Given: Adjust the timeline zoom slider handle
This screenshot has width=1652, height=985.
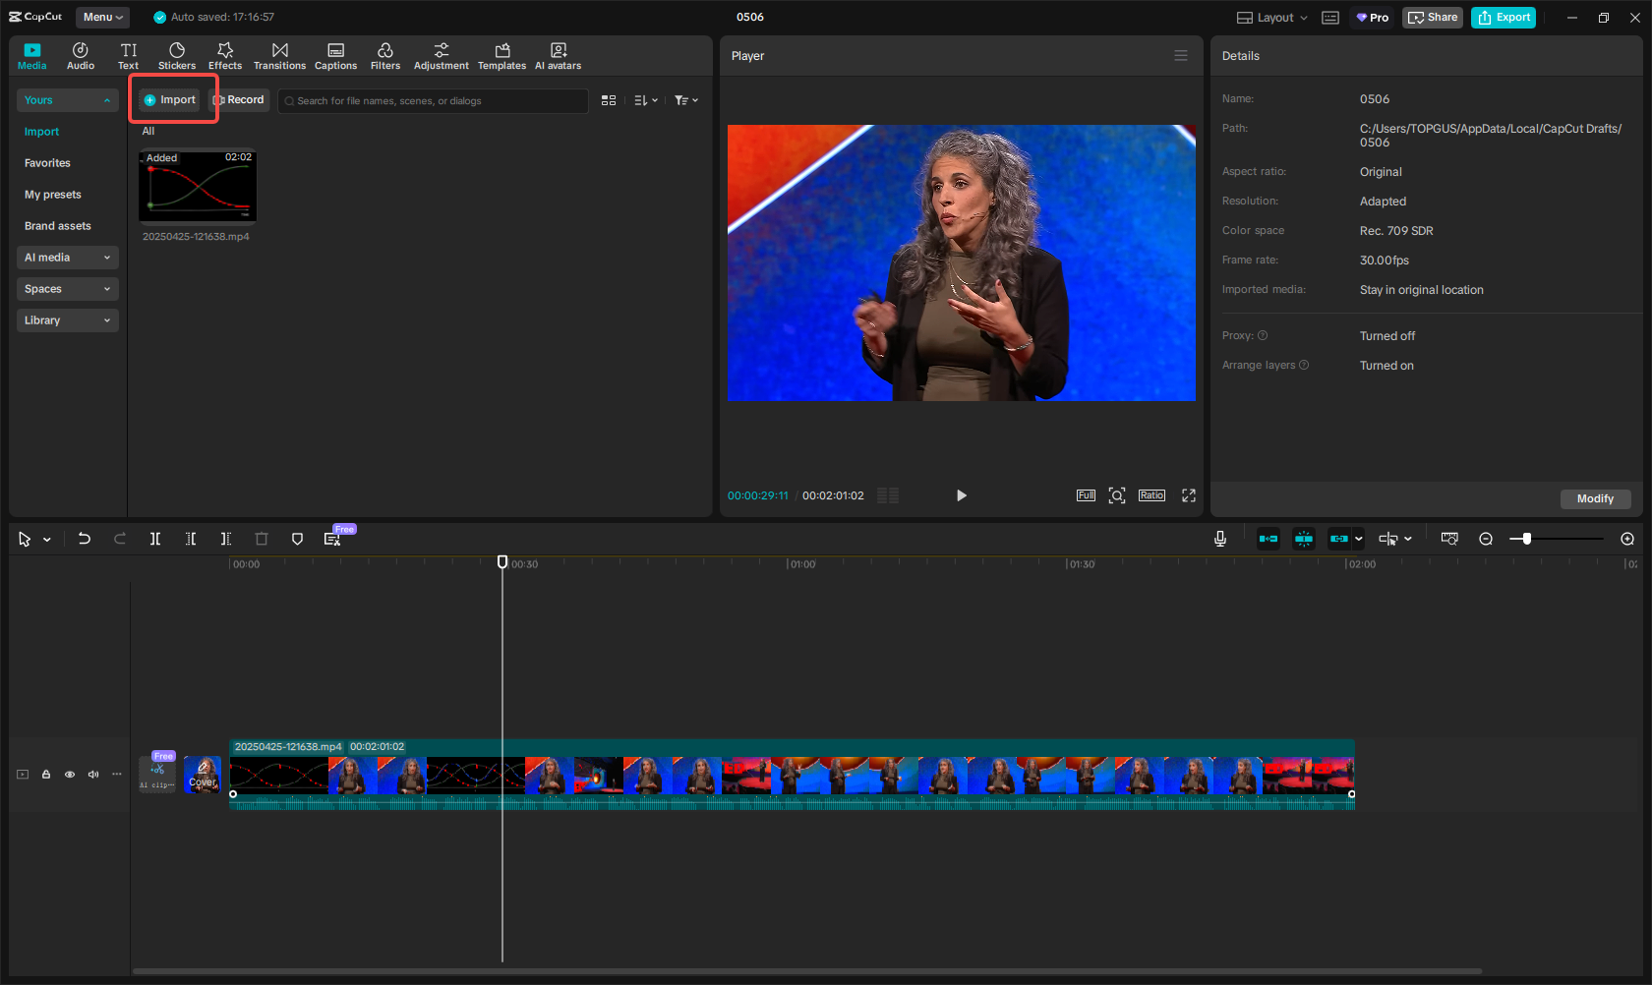Looking at the screenshot, I should pyautogui.click(x=1526, y=539).
